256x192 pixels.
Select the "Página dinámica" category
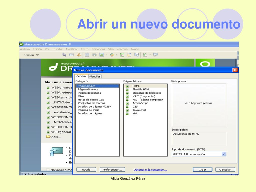point(97,89)
